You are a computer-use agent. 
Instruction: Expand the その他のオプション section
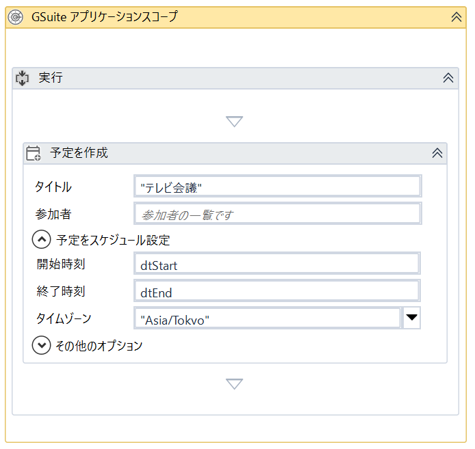coord(42,345)
